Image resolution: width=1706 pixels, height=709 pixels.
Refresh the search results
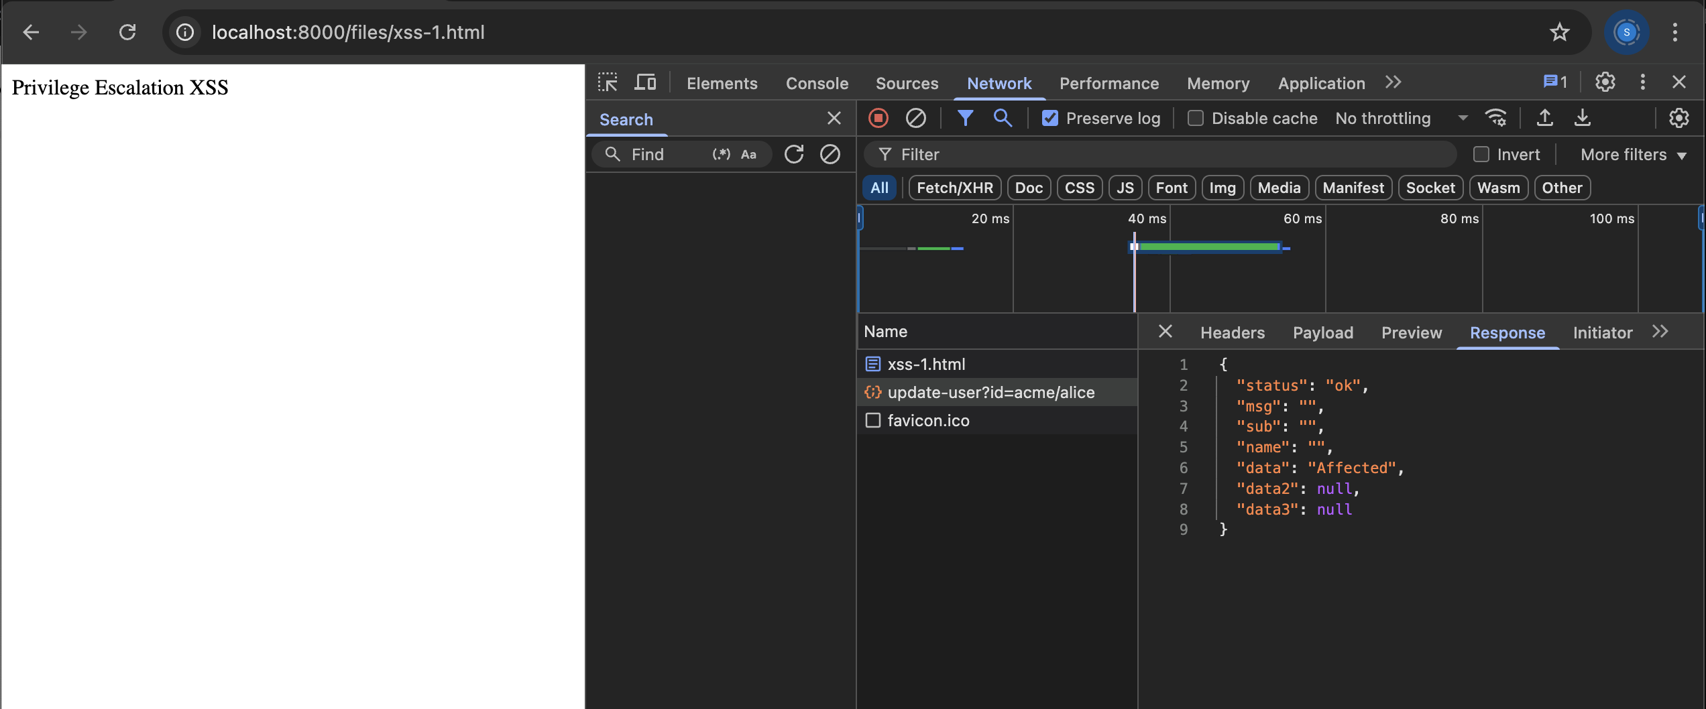tap(793, 154)
